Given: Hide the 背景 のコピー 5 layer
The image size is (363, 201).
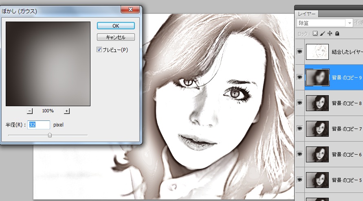Looking at the screenshot, I should (x=299, y=180).
